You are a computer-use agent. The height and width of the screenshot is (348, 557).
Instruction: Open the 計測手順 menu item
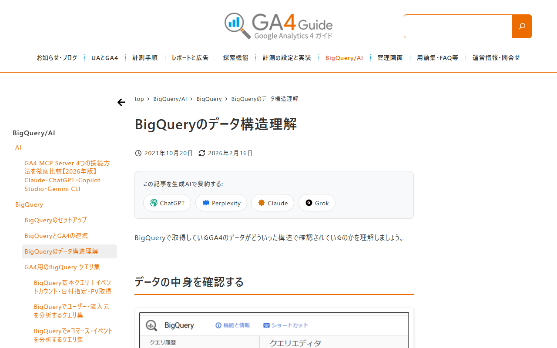[x=145, y=58]
